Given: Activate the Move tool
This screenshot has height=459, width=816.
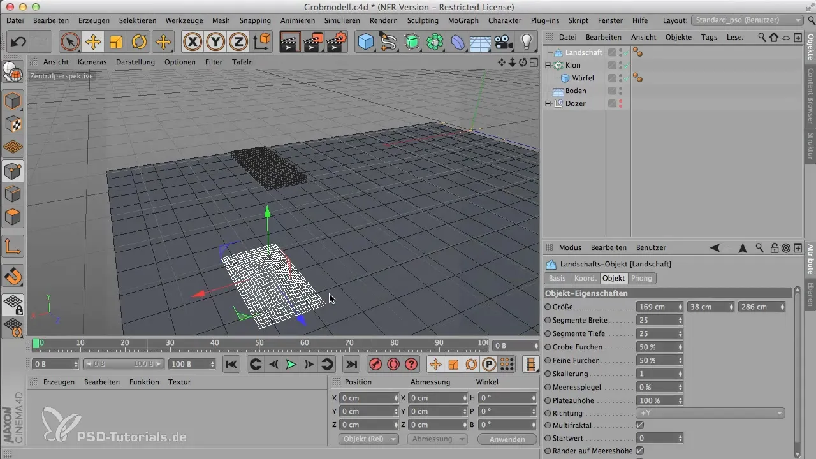Looking at the screenshot, I should click(x=93, y=43).
